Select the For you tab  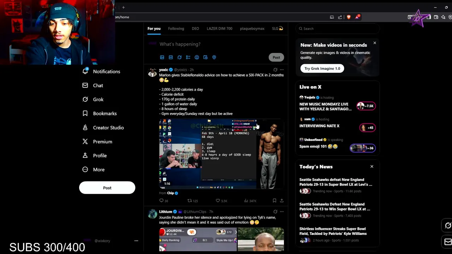tap(154, 29)
